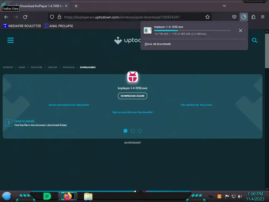Image resolution: width=269 pixels, height=202 pixels.
Task: Go back using the browser back arrow
Action: (x=6, y=17)
